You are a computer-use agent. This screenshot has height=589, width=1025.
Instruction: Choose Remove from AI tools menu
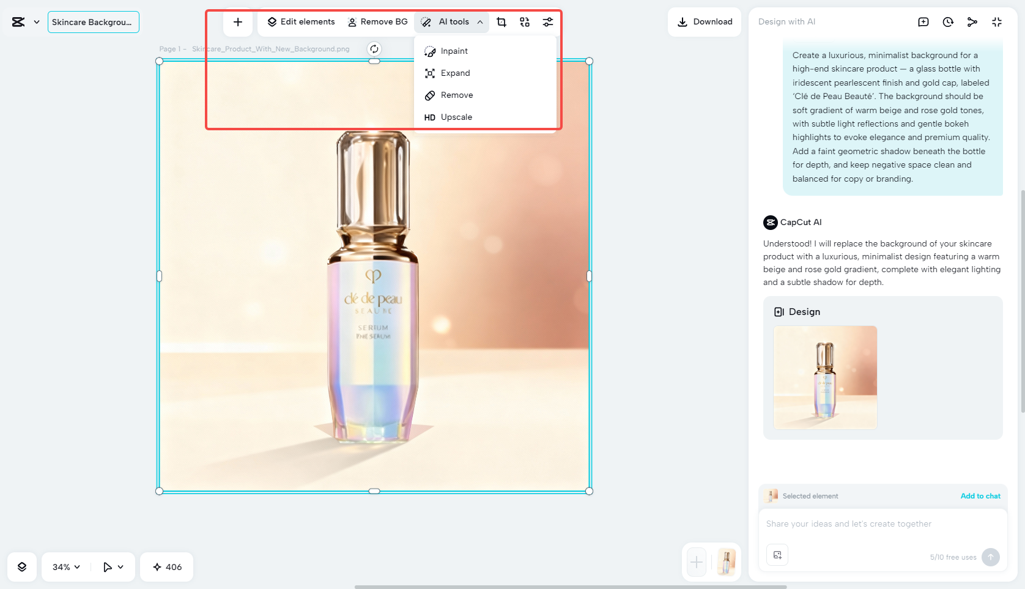[x=485, y=95]
